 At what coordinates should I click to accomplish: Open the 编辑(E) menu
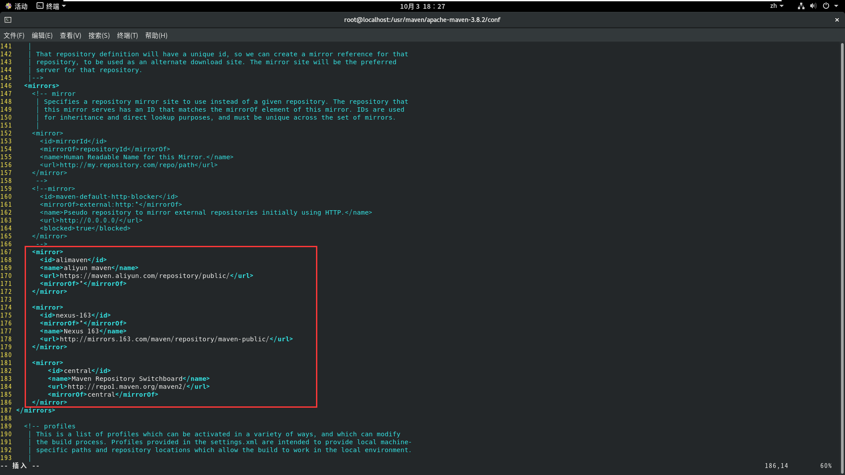(42, 36)
